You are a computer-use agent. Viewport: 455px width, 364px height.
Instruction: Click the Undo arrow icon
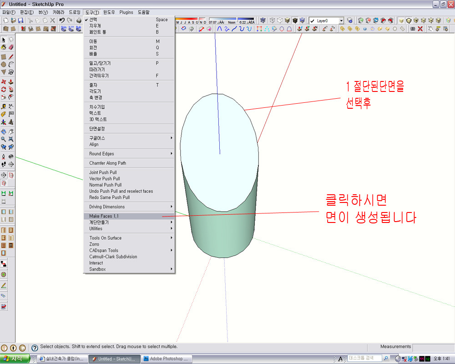point(62,20)
